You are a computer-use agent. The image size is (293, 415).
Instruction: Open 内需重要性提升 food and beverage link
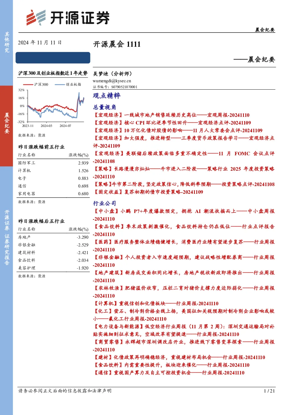pos(171,365)
